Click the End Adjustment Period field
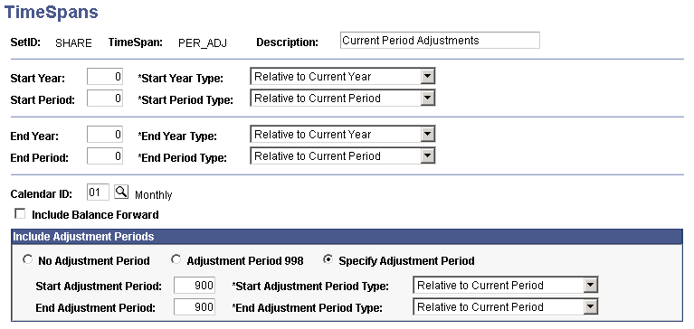Screen dimensions: 694x329 (195, 307)
